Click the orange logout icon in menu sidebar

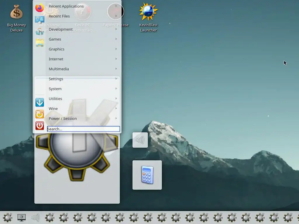click(x=40, y=114)
